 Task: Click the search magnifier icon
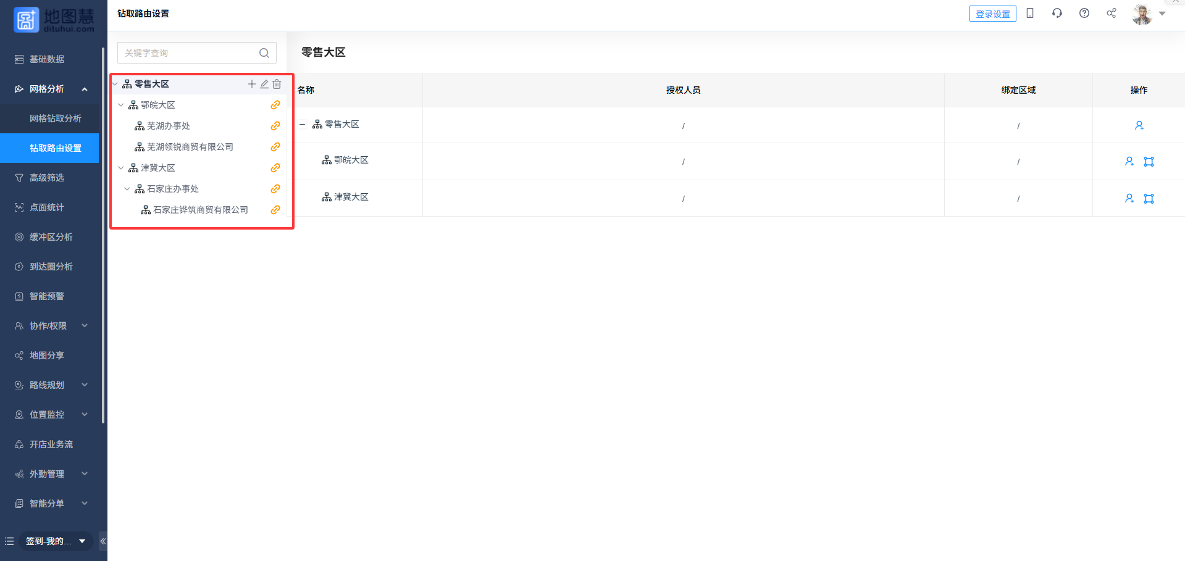pyautogui.click(x=264, y=53)
